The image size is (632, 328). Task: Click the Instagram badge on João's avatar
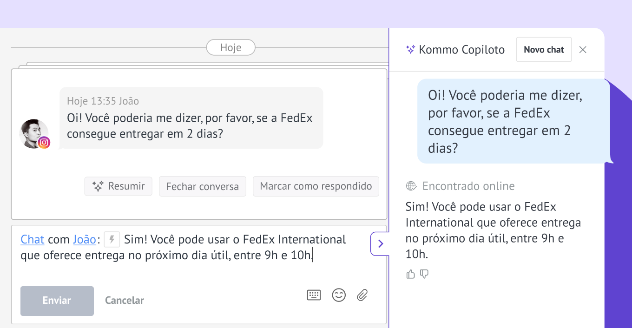44,143
